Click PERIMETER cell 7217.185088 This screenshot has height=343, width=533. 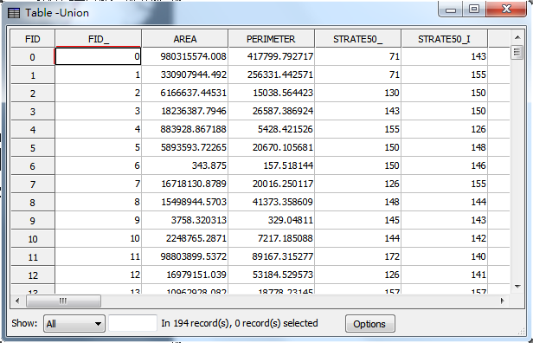[271, 238]
